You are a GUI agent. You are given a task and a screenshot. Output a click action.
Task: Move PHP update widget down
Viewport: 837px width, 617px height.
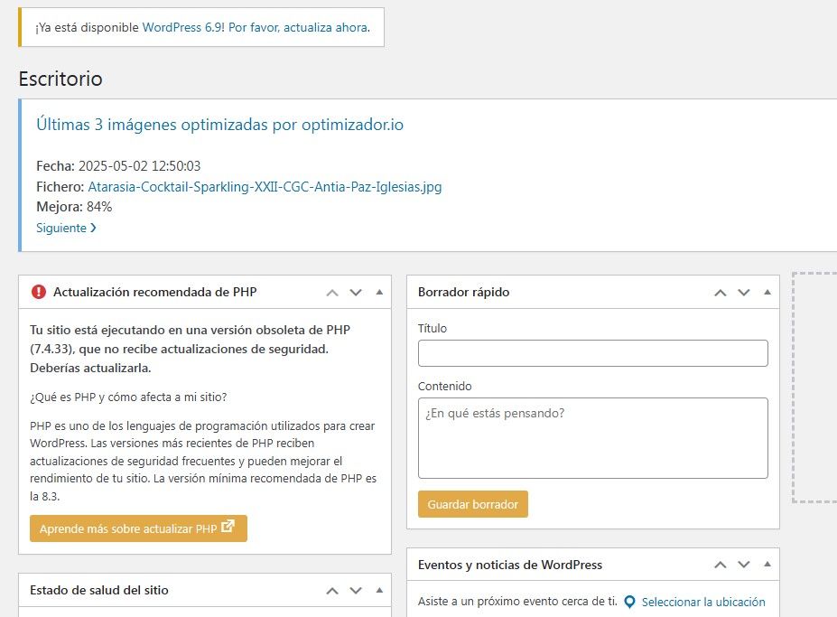click(x=356, y=293)
